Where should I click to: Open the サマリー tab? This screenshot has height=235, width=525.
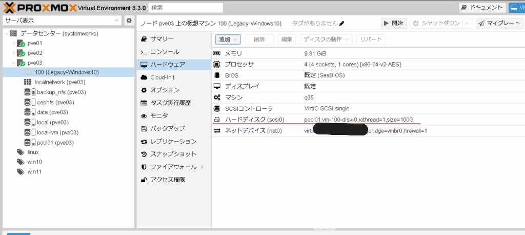[x=174, y=39]
